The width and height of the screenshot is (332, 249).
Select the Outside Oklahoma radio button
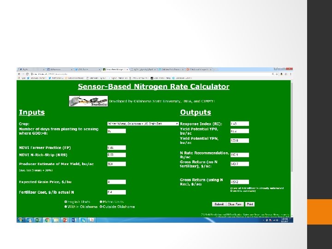tap(101, 207)
